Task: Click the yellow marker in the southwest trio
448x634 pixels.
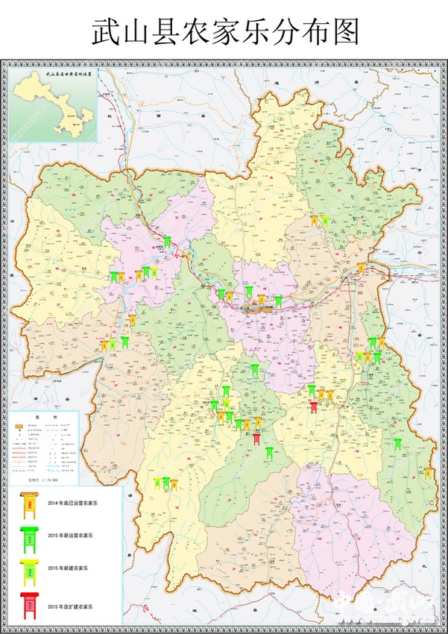Action: (x=157, y=483)
